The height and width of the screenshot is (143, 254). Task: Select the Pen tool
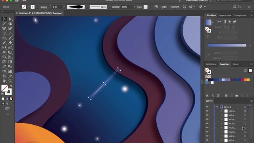coord(4,29)
